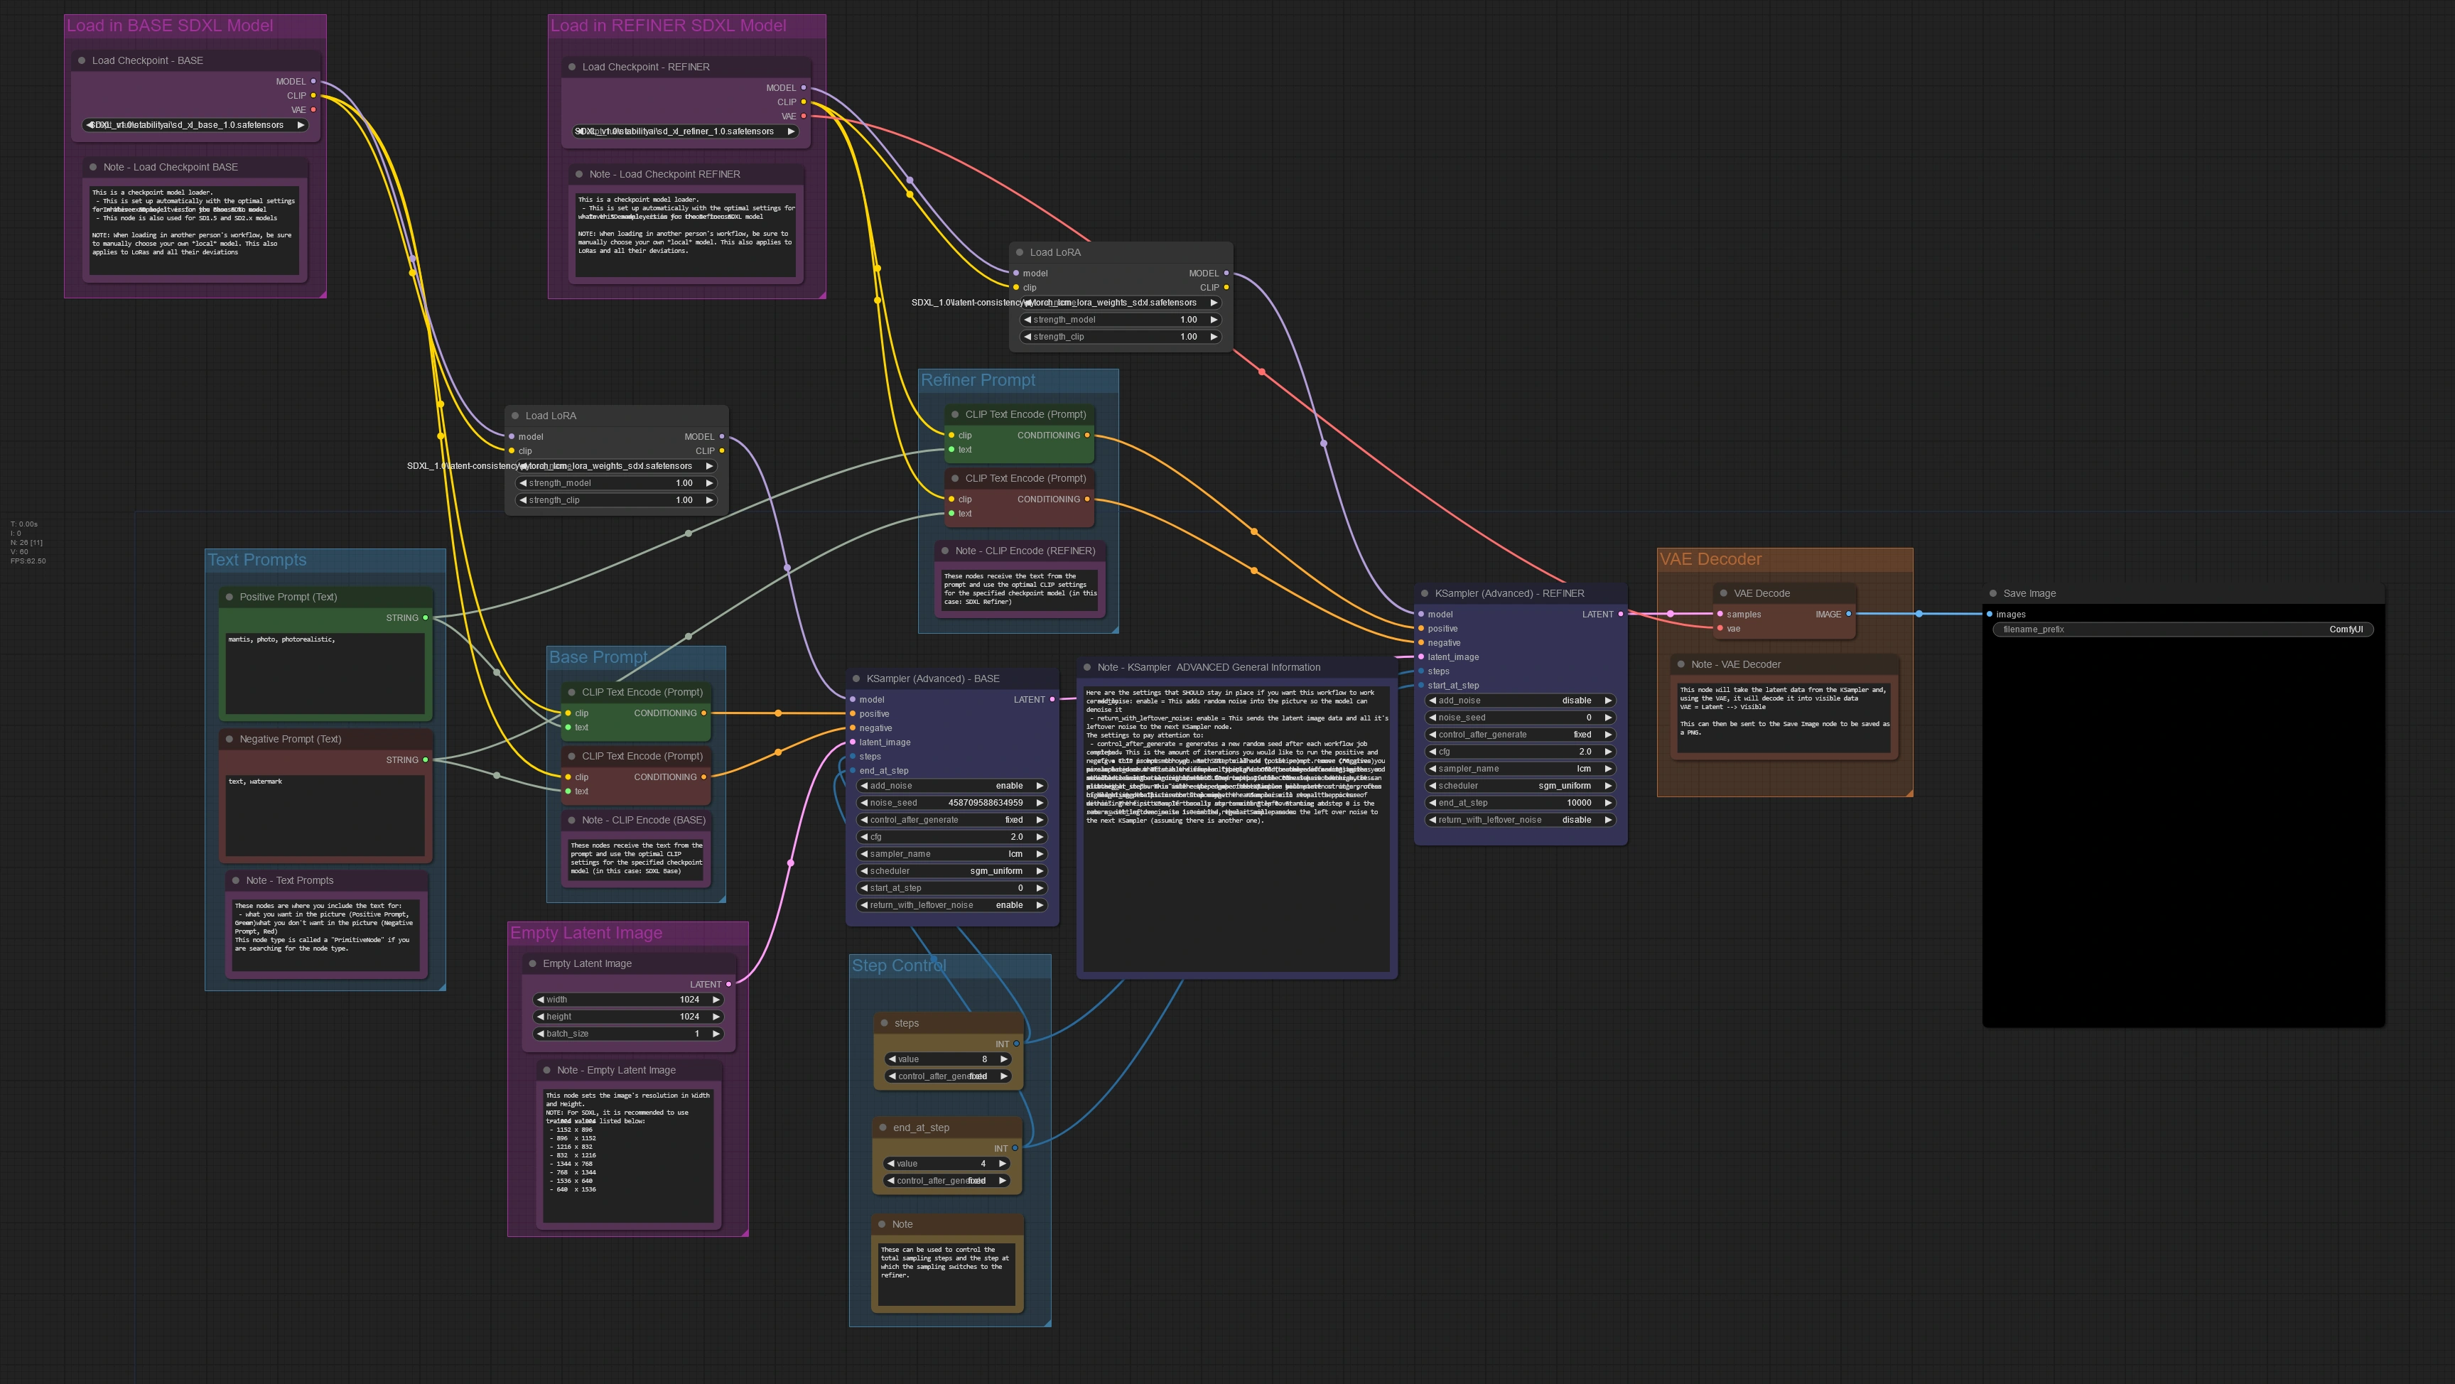
Task: Click the IMAGE output port on VAE Decode
Action: point(1849,615)
